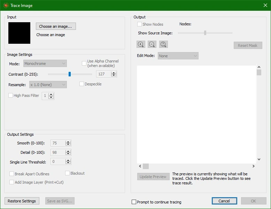Increase the Contrast value with up arrow

pos(114,73)
